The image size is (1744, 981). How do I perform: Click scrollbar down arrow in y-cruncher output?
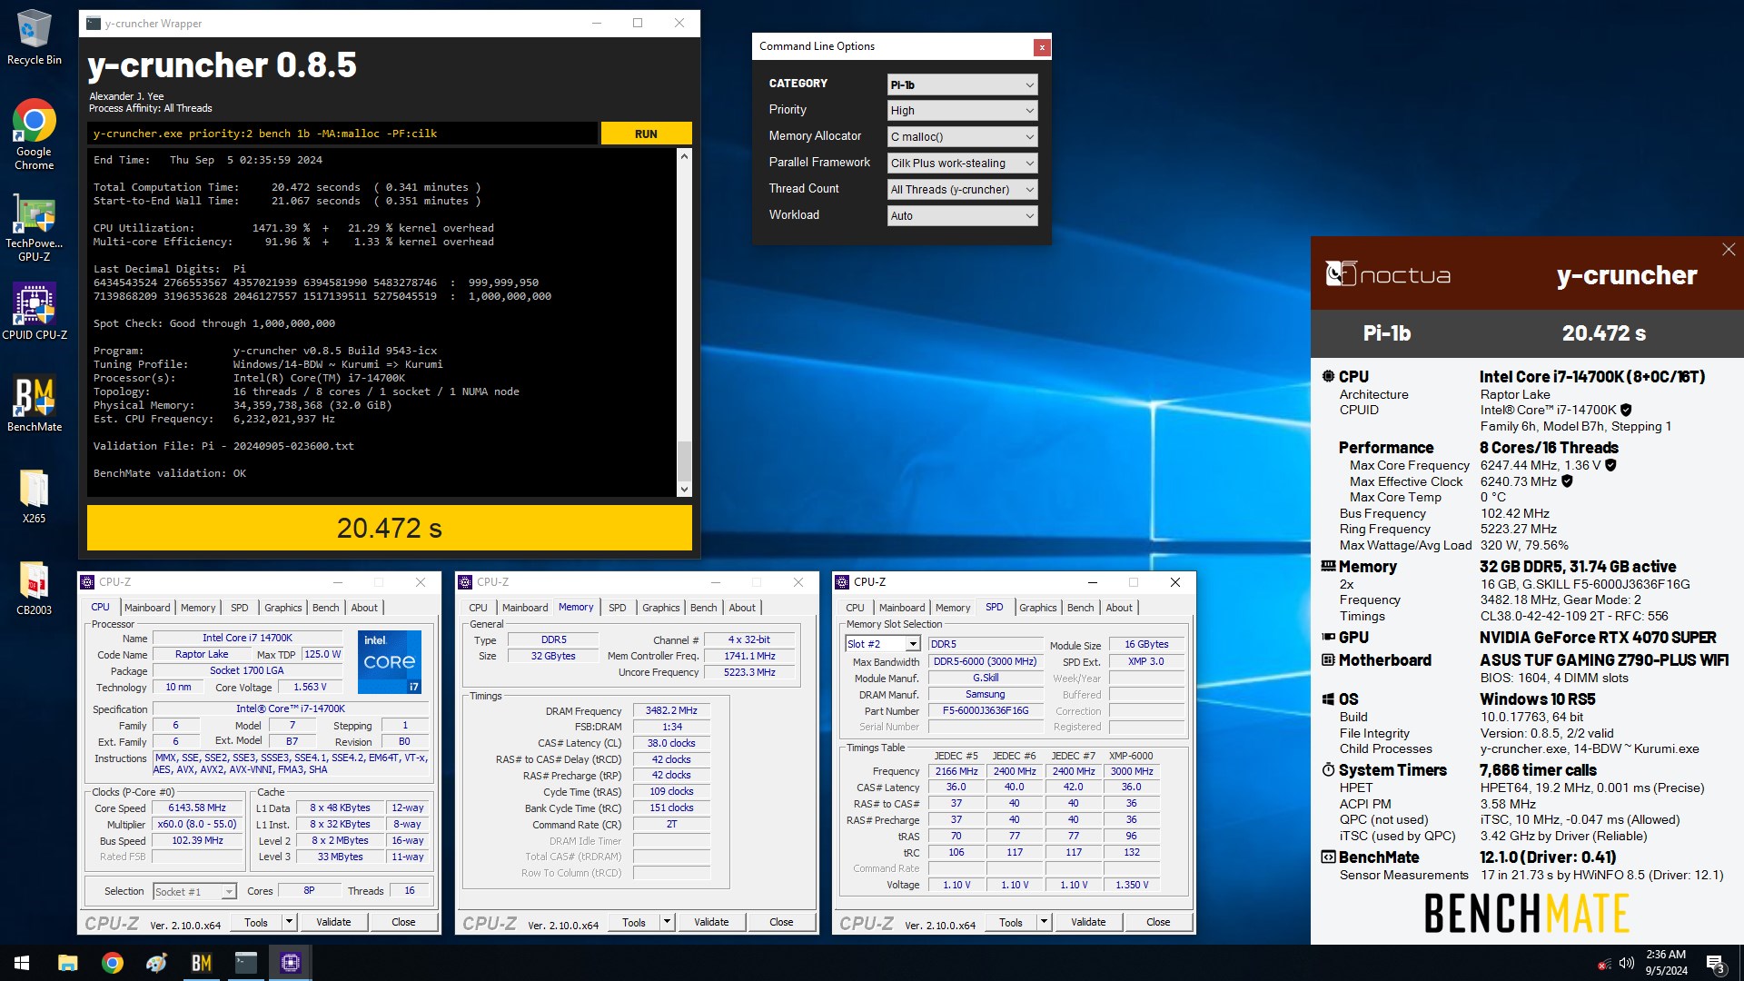pyautogui.click(x=684, y=489)
